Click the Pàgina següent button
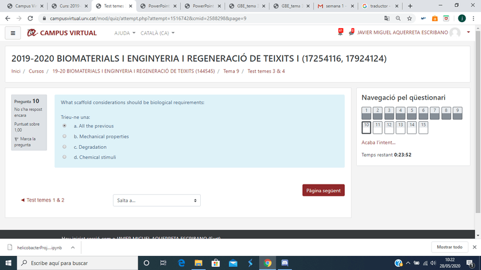 (323, 191)
